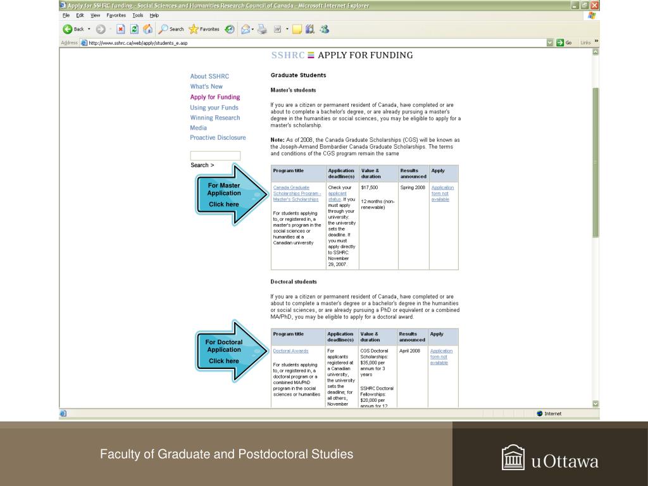This screenshot has width=648, height=486.
Task: Open the Edit menu
Action: (80, 15)
